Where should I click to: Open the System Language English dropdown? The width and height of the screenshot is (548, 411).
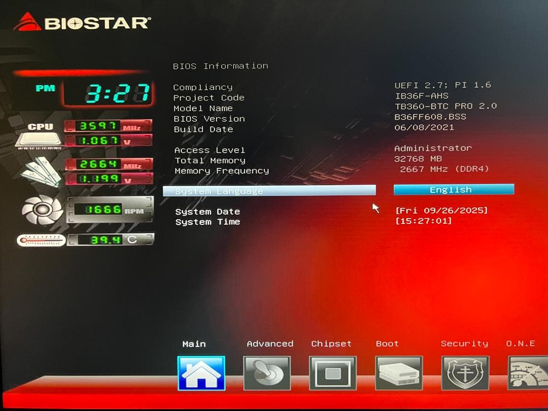tap(453, 190)
